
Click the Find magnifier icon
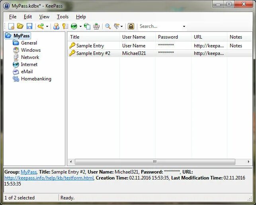108,26
